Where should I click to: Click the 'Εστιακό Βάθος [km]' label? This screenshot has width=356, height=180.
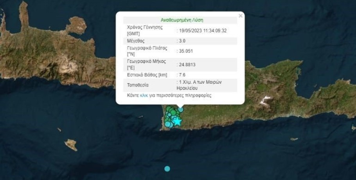[147, 75]
